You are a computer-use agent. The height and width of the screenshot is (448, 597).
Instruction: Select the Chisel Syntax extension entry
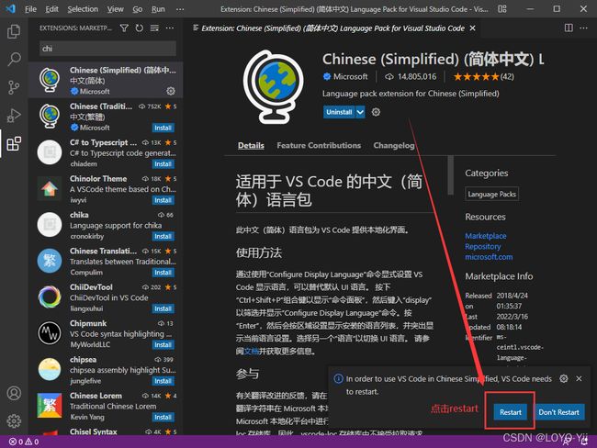(106, 431)
